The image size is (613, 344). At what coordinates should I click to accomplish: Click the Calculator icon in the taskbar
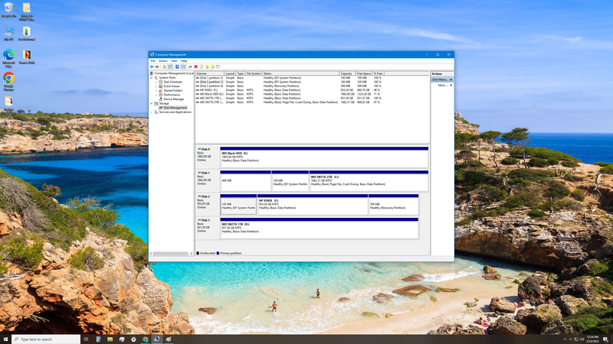point(98,339)
